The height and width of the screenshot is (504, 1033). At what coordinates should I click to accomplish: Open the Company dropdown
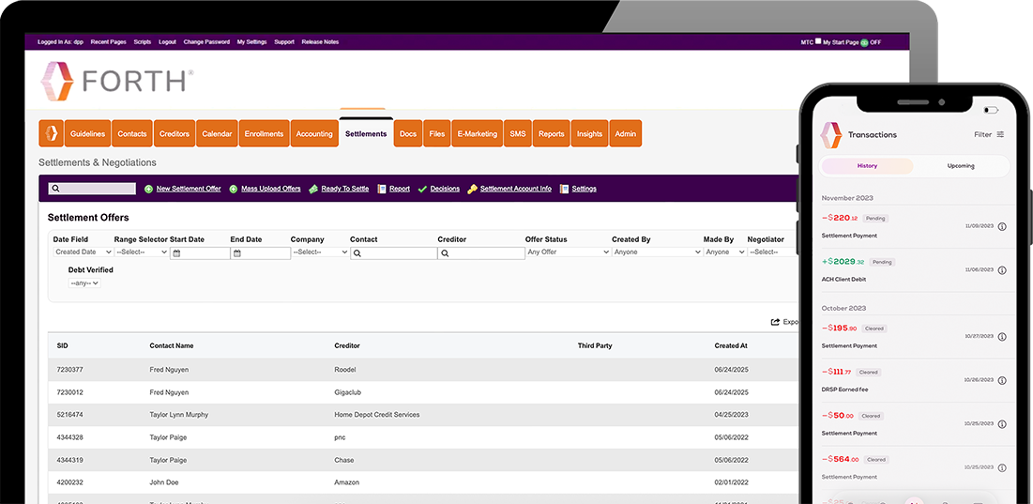(320, 252)
